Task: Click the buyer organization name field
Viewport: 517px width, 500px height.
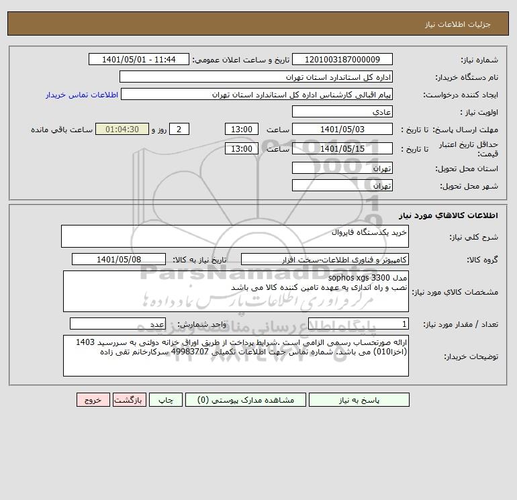Action: (256, 77)
